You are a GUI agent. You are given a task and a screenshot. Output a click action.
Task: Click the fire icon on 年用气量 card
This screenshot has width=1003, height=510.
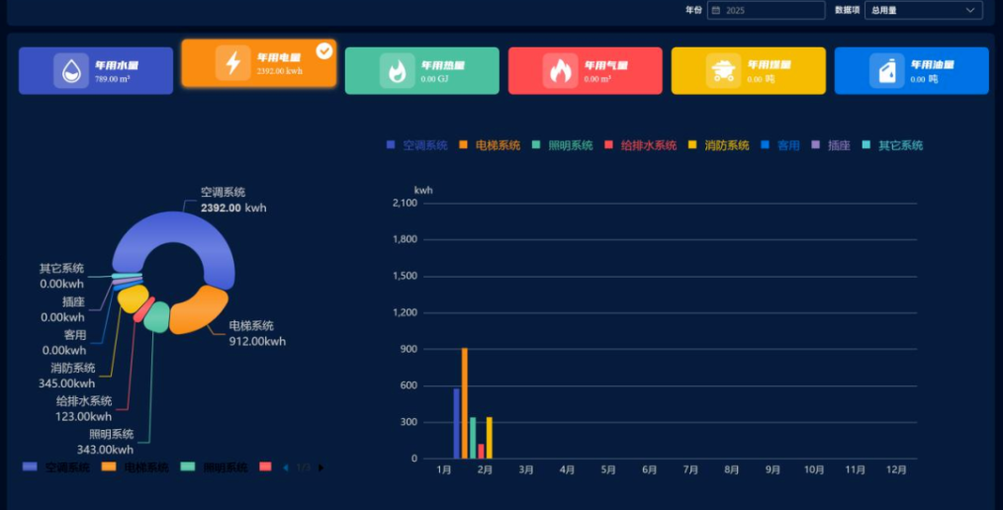[560, 71]
